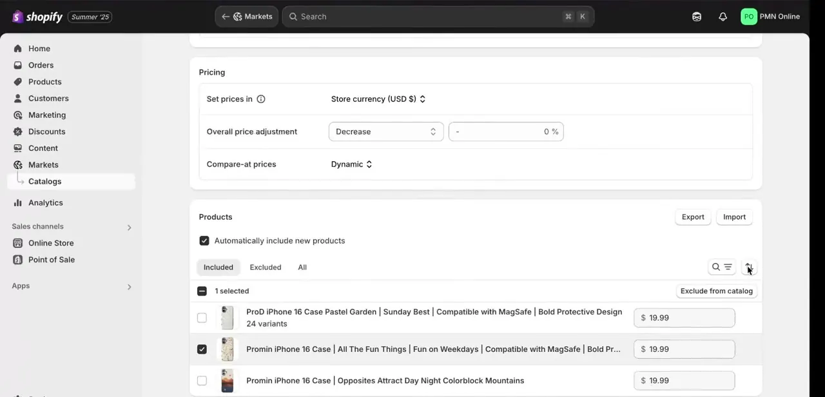Open the Marketing target icon
This screenshot has height=397, width=825.
(x=17, y=115)
